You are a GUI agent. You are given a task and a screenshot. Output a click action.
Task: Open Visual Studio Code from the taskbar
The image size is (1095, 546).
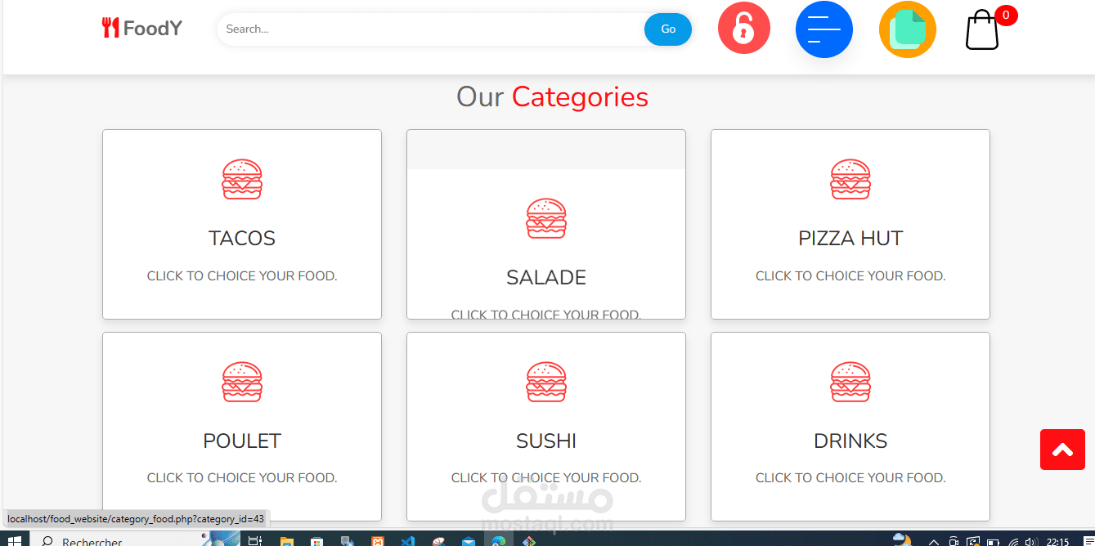407,540
